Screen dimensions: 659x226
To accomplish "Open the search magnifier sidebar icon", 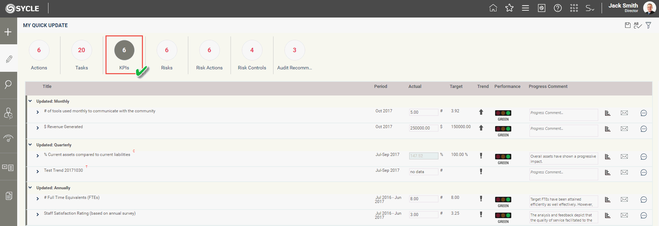I will point(8,84).
